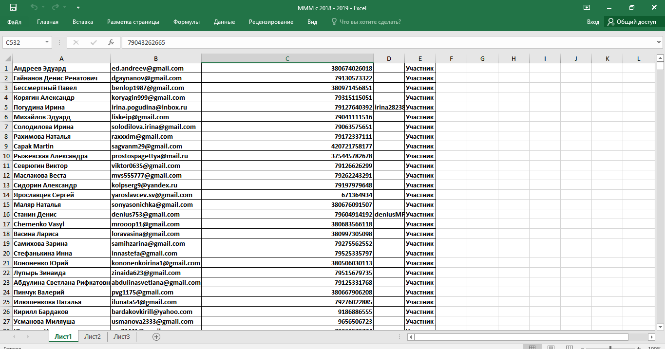Open the Данные ribbon tab
Viewport: 665px width, 349px height.
click(x=224, y=22)
